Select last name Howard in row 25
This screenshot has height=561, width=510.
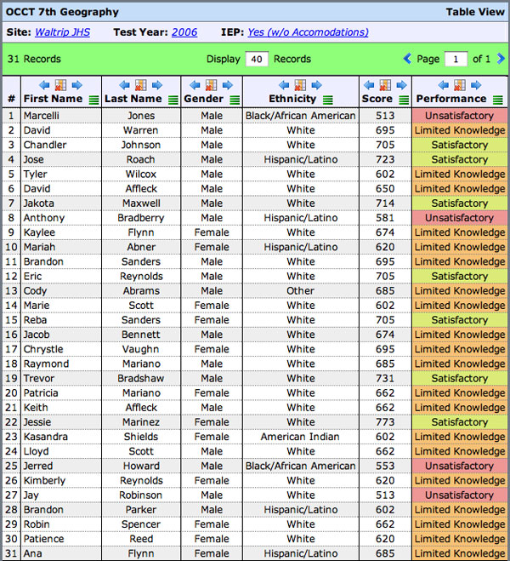pyautogui.click(x=141, y=466)
